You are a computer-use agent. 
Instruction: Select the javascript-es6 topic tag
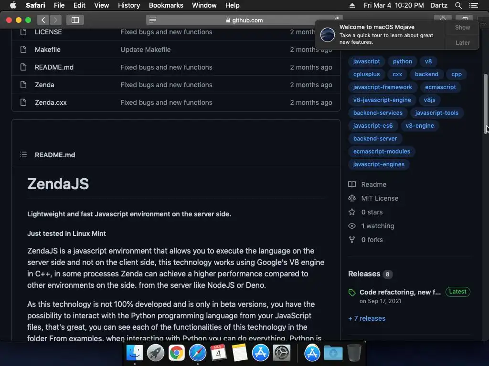(373, 126)
